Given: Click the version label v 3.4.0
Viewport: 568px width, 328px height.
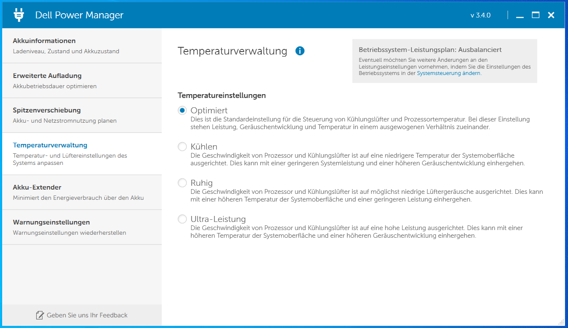Looking at the screenshot, I should point(480,15).
